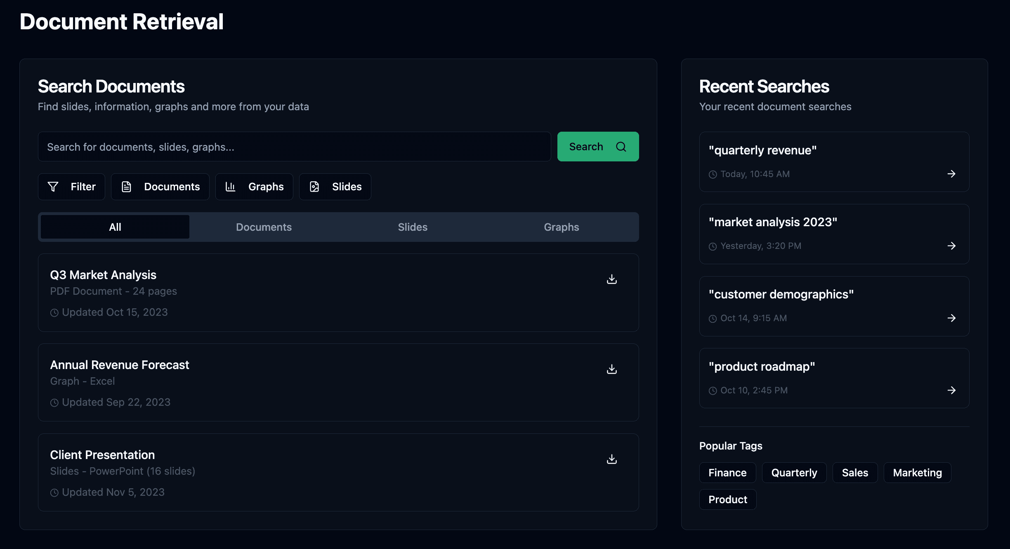Open the "product roadmap" search via its arrow

(x=951, y=390)
